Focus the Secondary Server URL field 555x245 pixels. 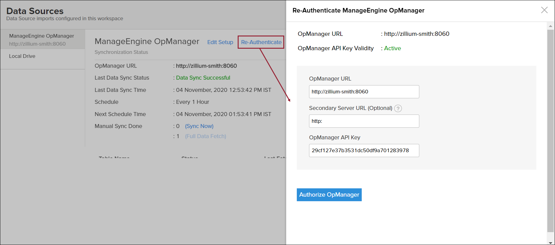coord(364,121)
